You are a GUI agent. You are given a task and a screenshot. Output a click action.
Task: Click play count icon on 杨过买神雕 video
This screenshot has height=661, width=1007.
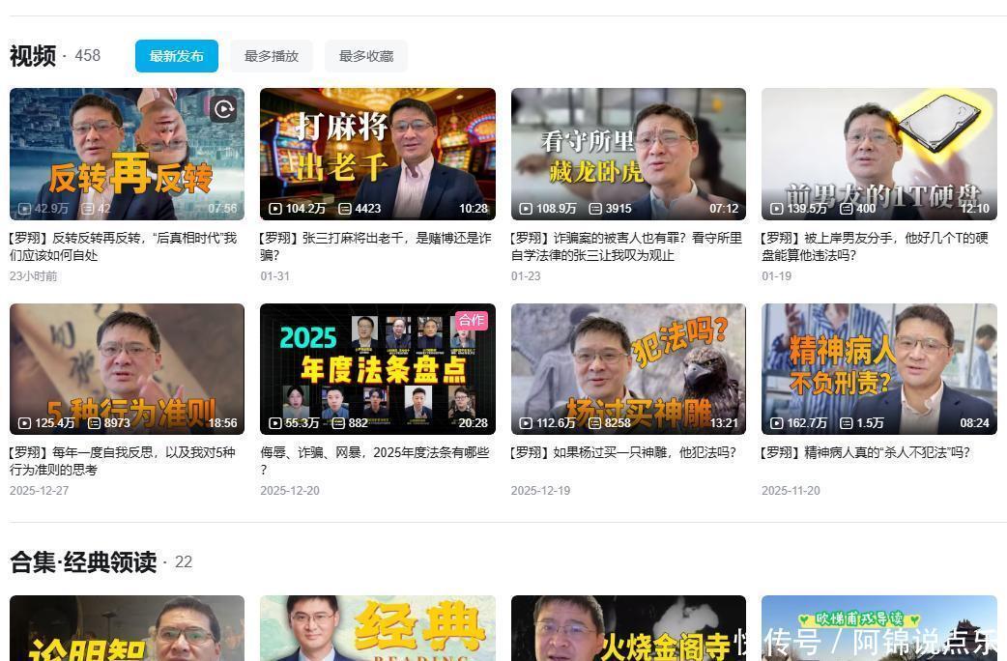pos(526,423)
